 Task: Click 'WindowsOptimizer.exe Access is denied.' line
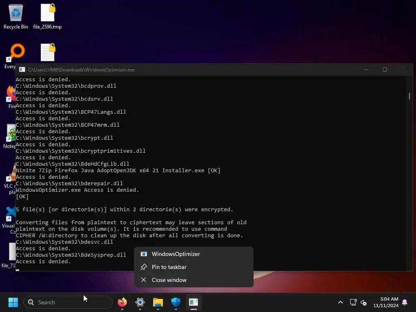[78, 190]
